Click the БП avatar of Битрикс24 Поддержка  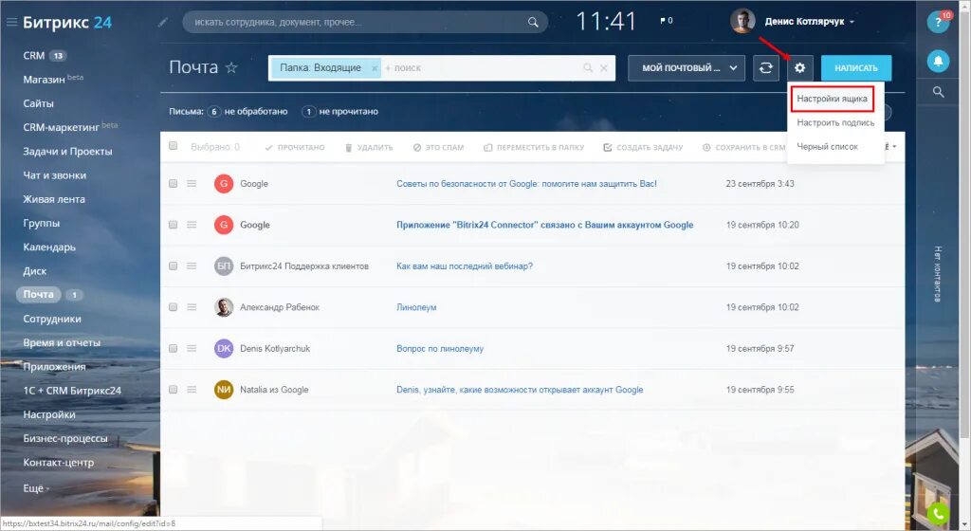[224, 266]
